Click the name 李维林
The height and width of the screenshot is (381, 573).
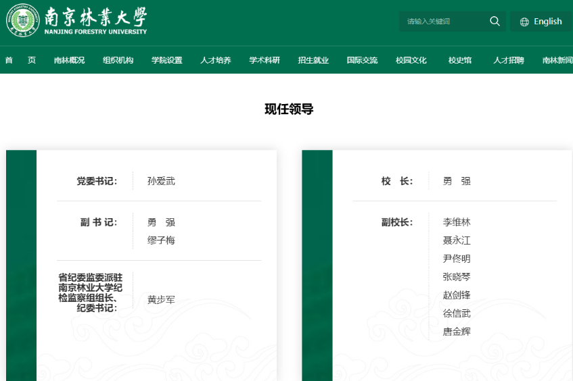(x=457, y=222)
